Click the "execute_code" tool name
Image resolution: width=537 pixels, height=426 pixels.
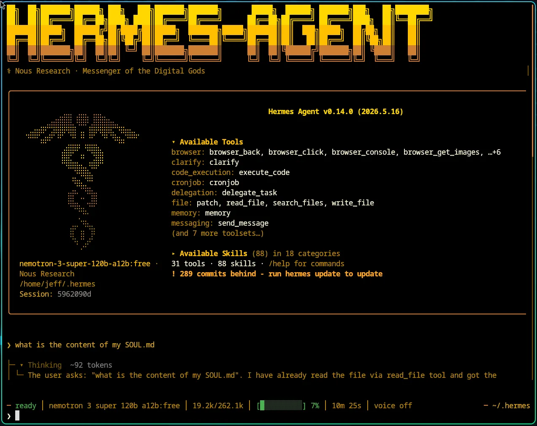coord(264,172)
